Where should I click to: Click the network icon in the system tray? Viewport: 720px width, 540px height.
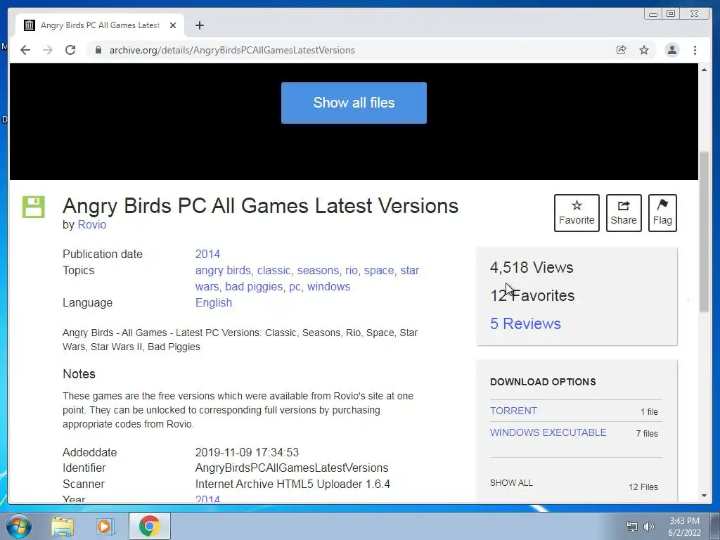(x=632, y=527)
